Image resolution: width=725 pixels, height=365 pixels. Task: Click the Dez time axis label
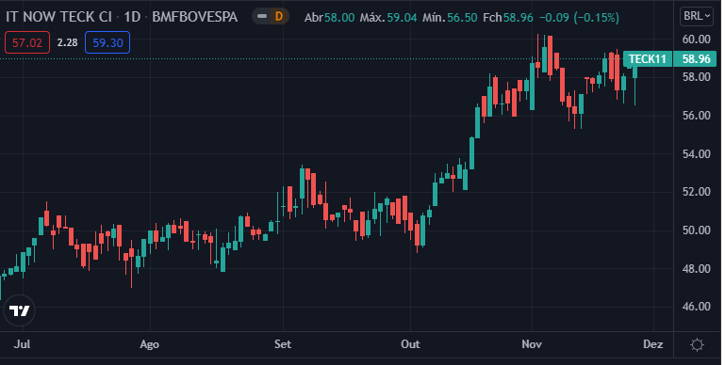[652, 344]
